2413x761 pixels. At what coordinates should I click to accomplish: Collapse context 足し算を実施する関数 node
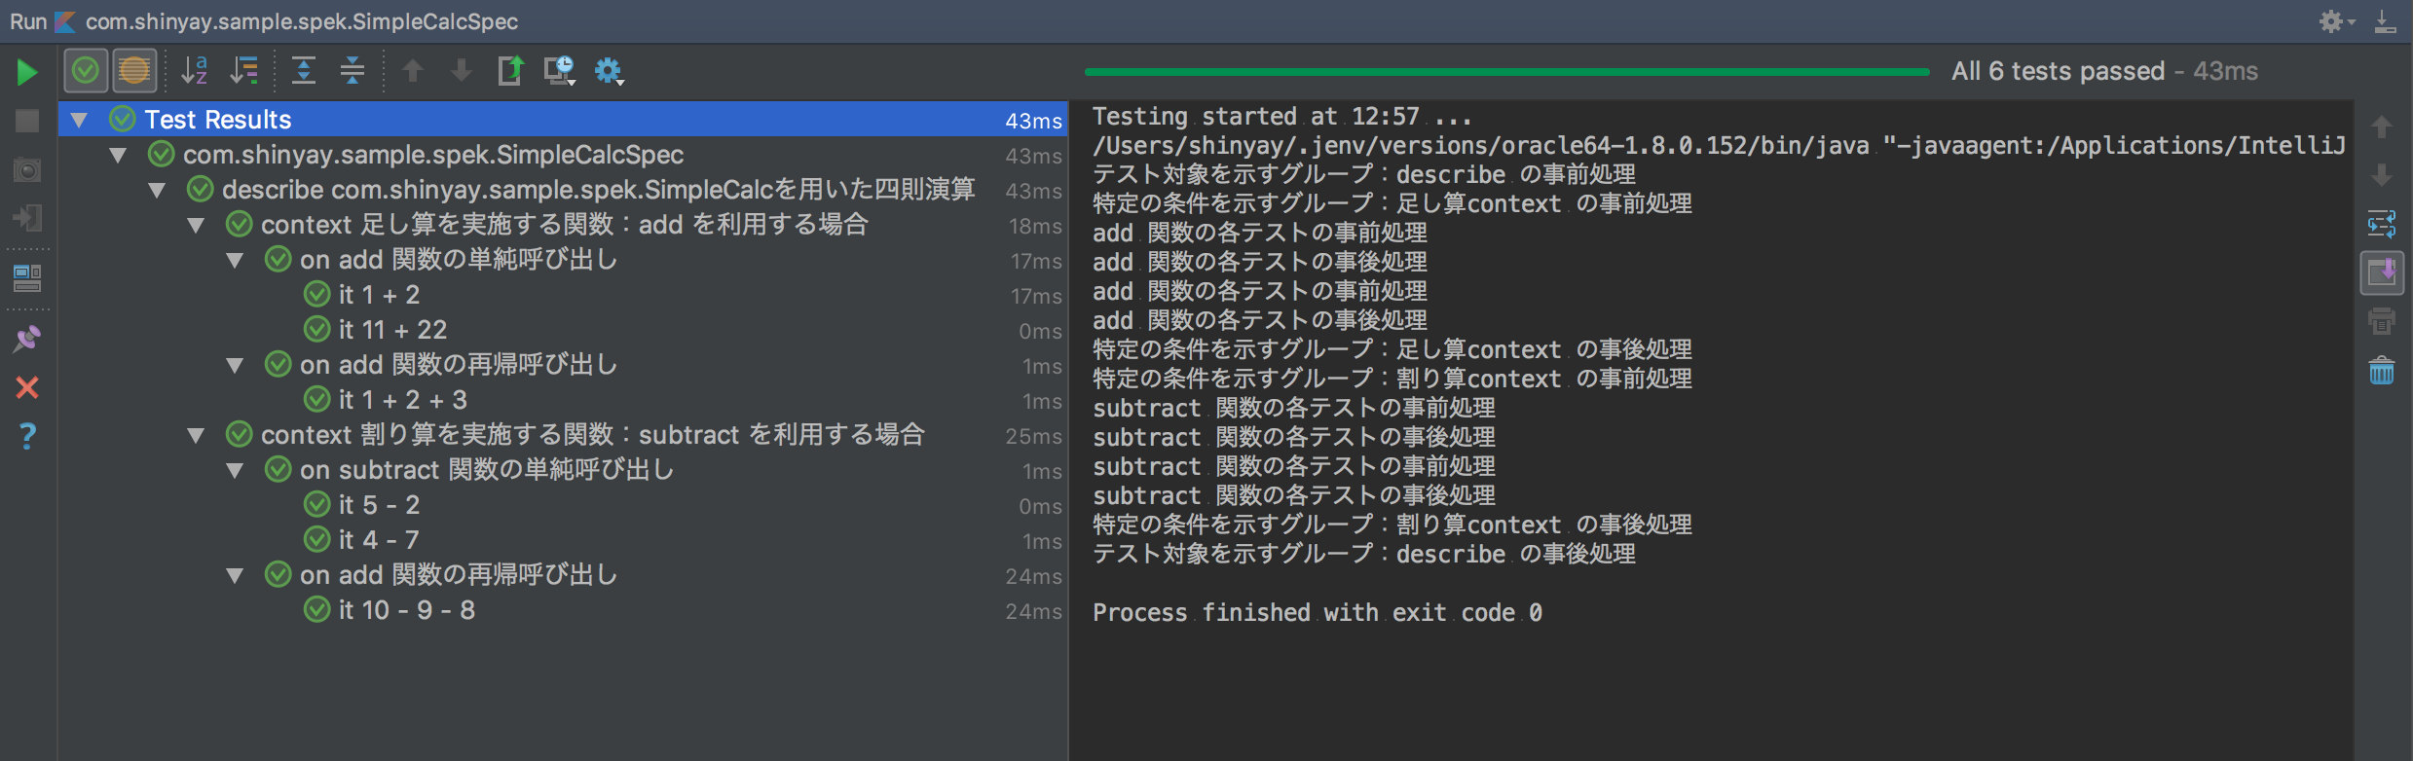[x=197, y=225]
